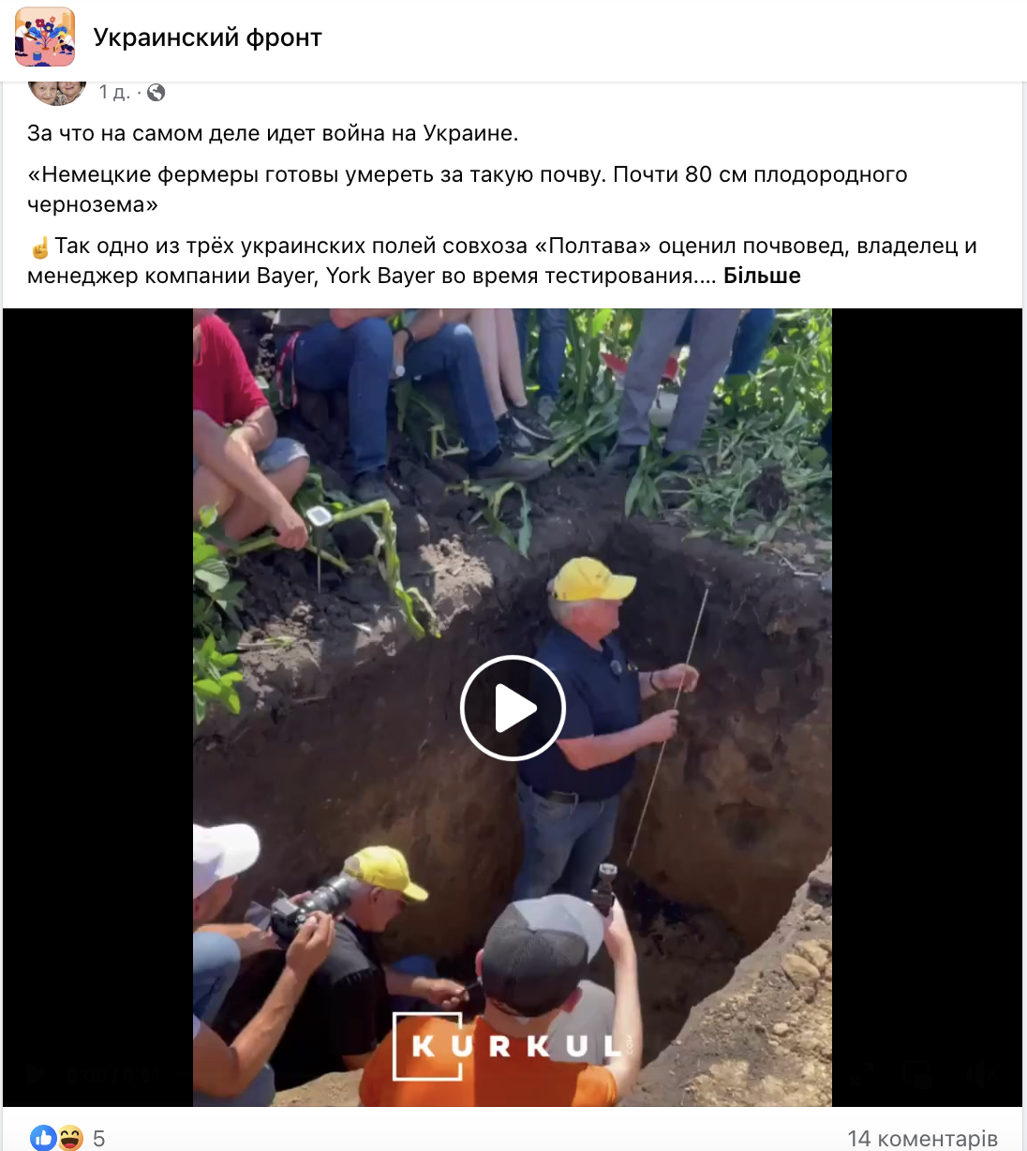This screenshot has width=1027, height=1151.
Task: Click the pointing finger emoji in the post
Action: (x=39, y=247)
